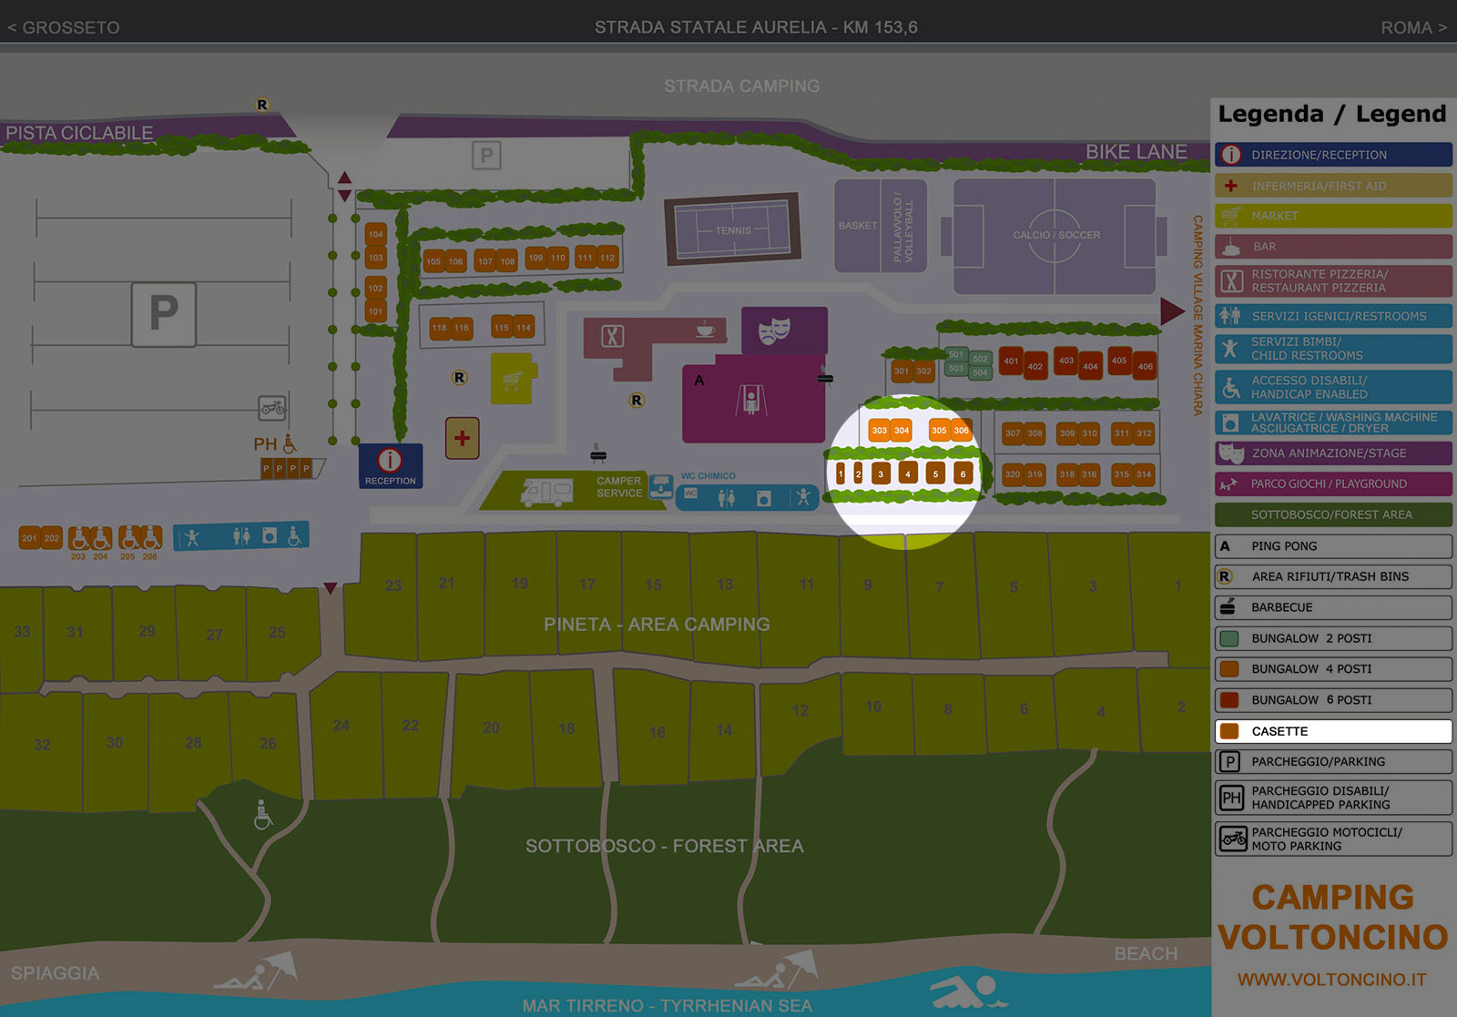
Task: Click the trash bin R on bike lane
Action: 262,105
